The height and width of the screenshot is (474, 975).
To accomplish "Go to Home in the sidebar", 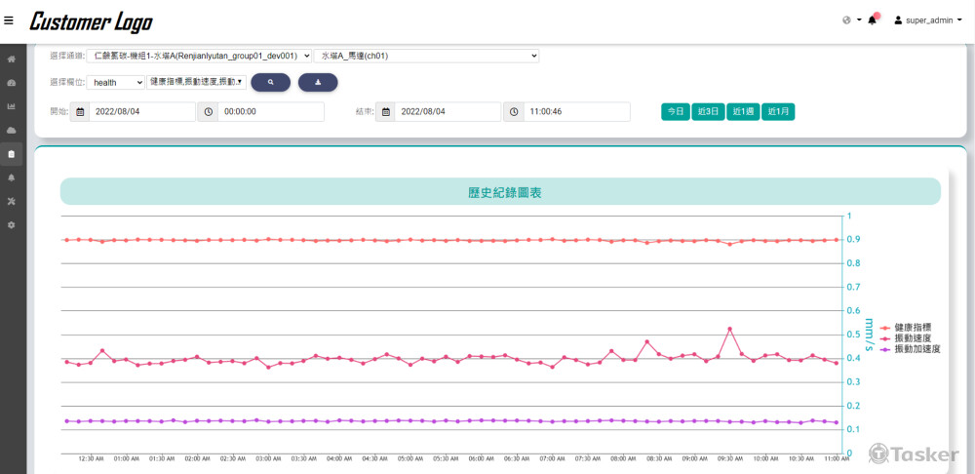I will [12, 59].
